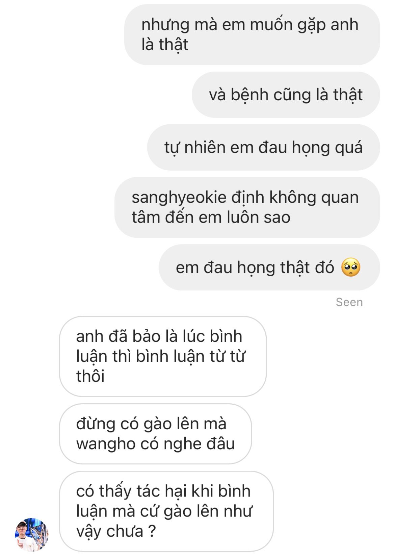
Task: Click the word 'định không quan' in sent bubble
Action: click(x=295, y=198)
